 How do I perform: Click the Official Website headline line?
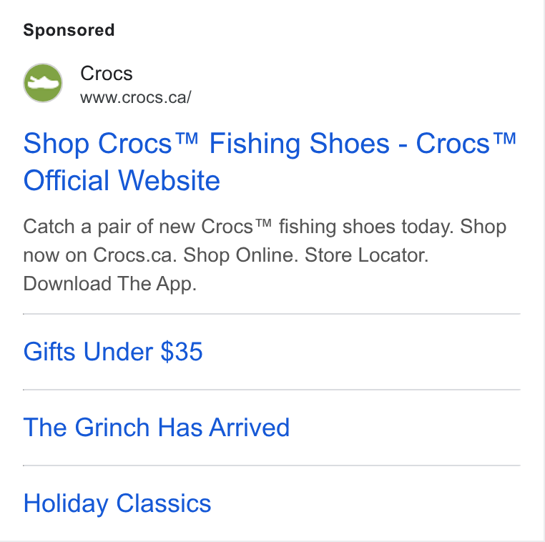122,180
